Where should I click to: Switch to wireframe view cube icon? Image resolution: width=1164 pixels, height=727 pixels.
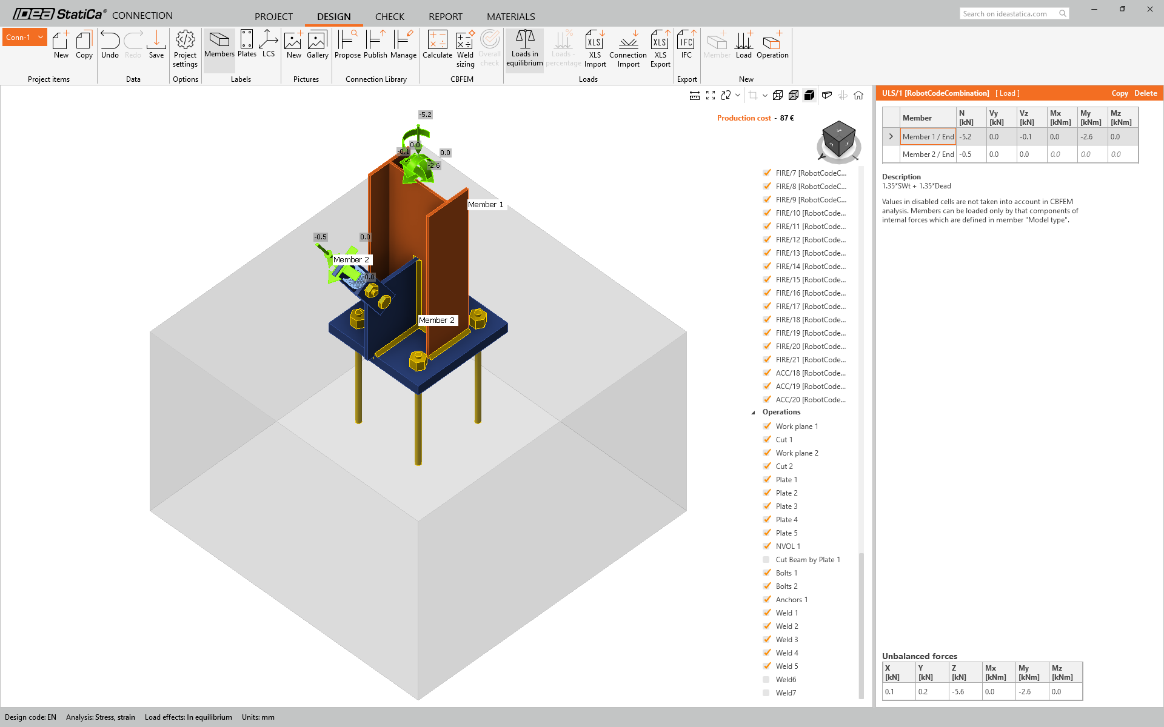[x=778, y=95]
